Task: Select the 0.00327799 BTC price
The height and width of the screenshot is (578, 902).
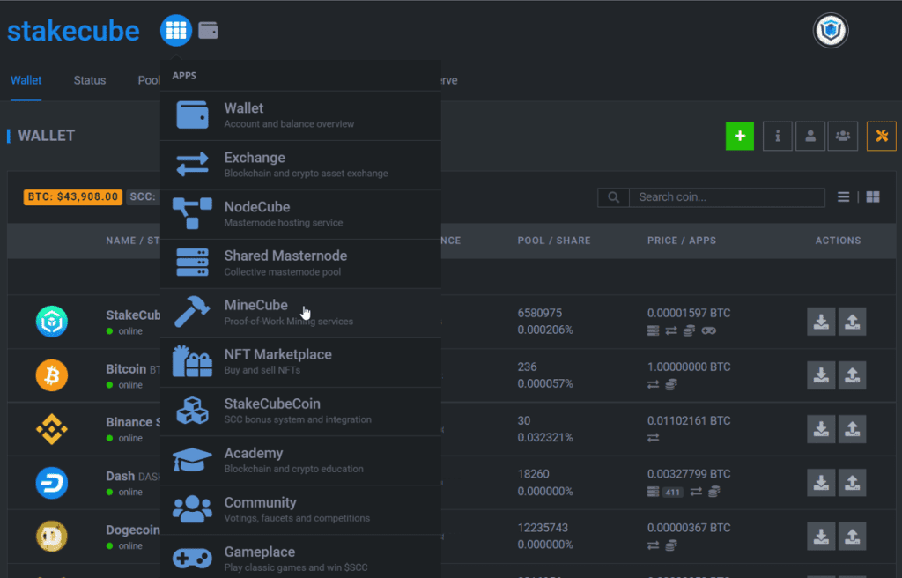Action: coord(689,474)
